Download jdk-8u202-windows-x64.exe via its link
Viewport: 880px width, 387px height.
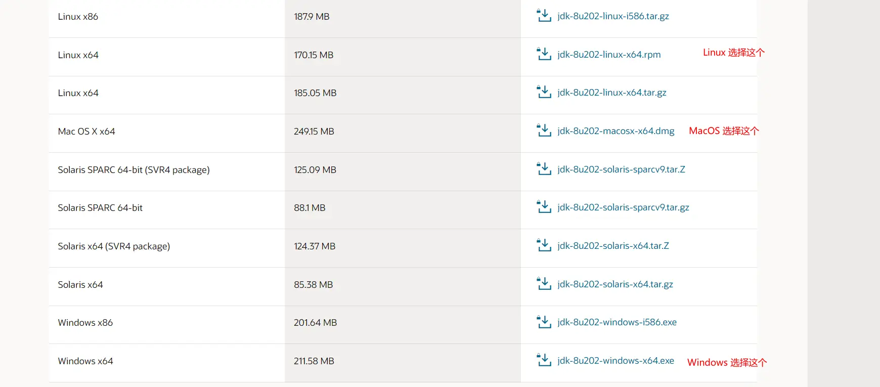pyautogui.click(x=615, y=361)
